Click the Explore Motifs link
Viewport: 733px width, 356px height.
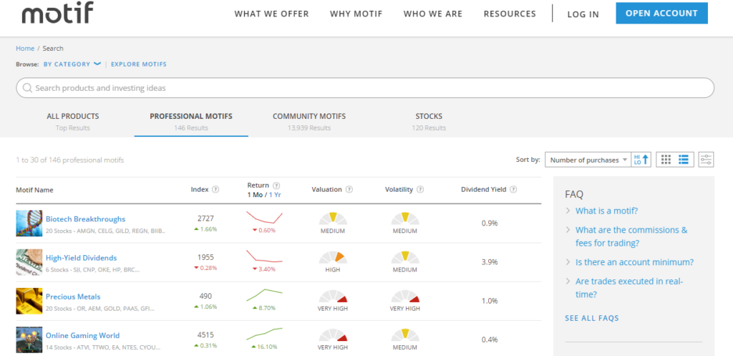click(x=138, y=64)
